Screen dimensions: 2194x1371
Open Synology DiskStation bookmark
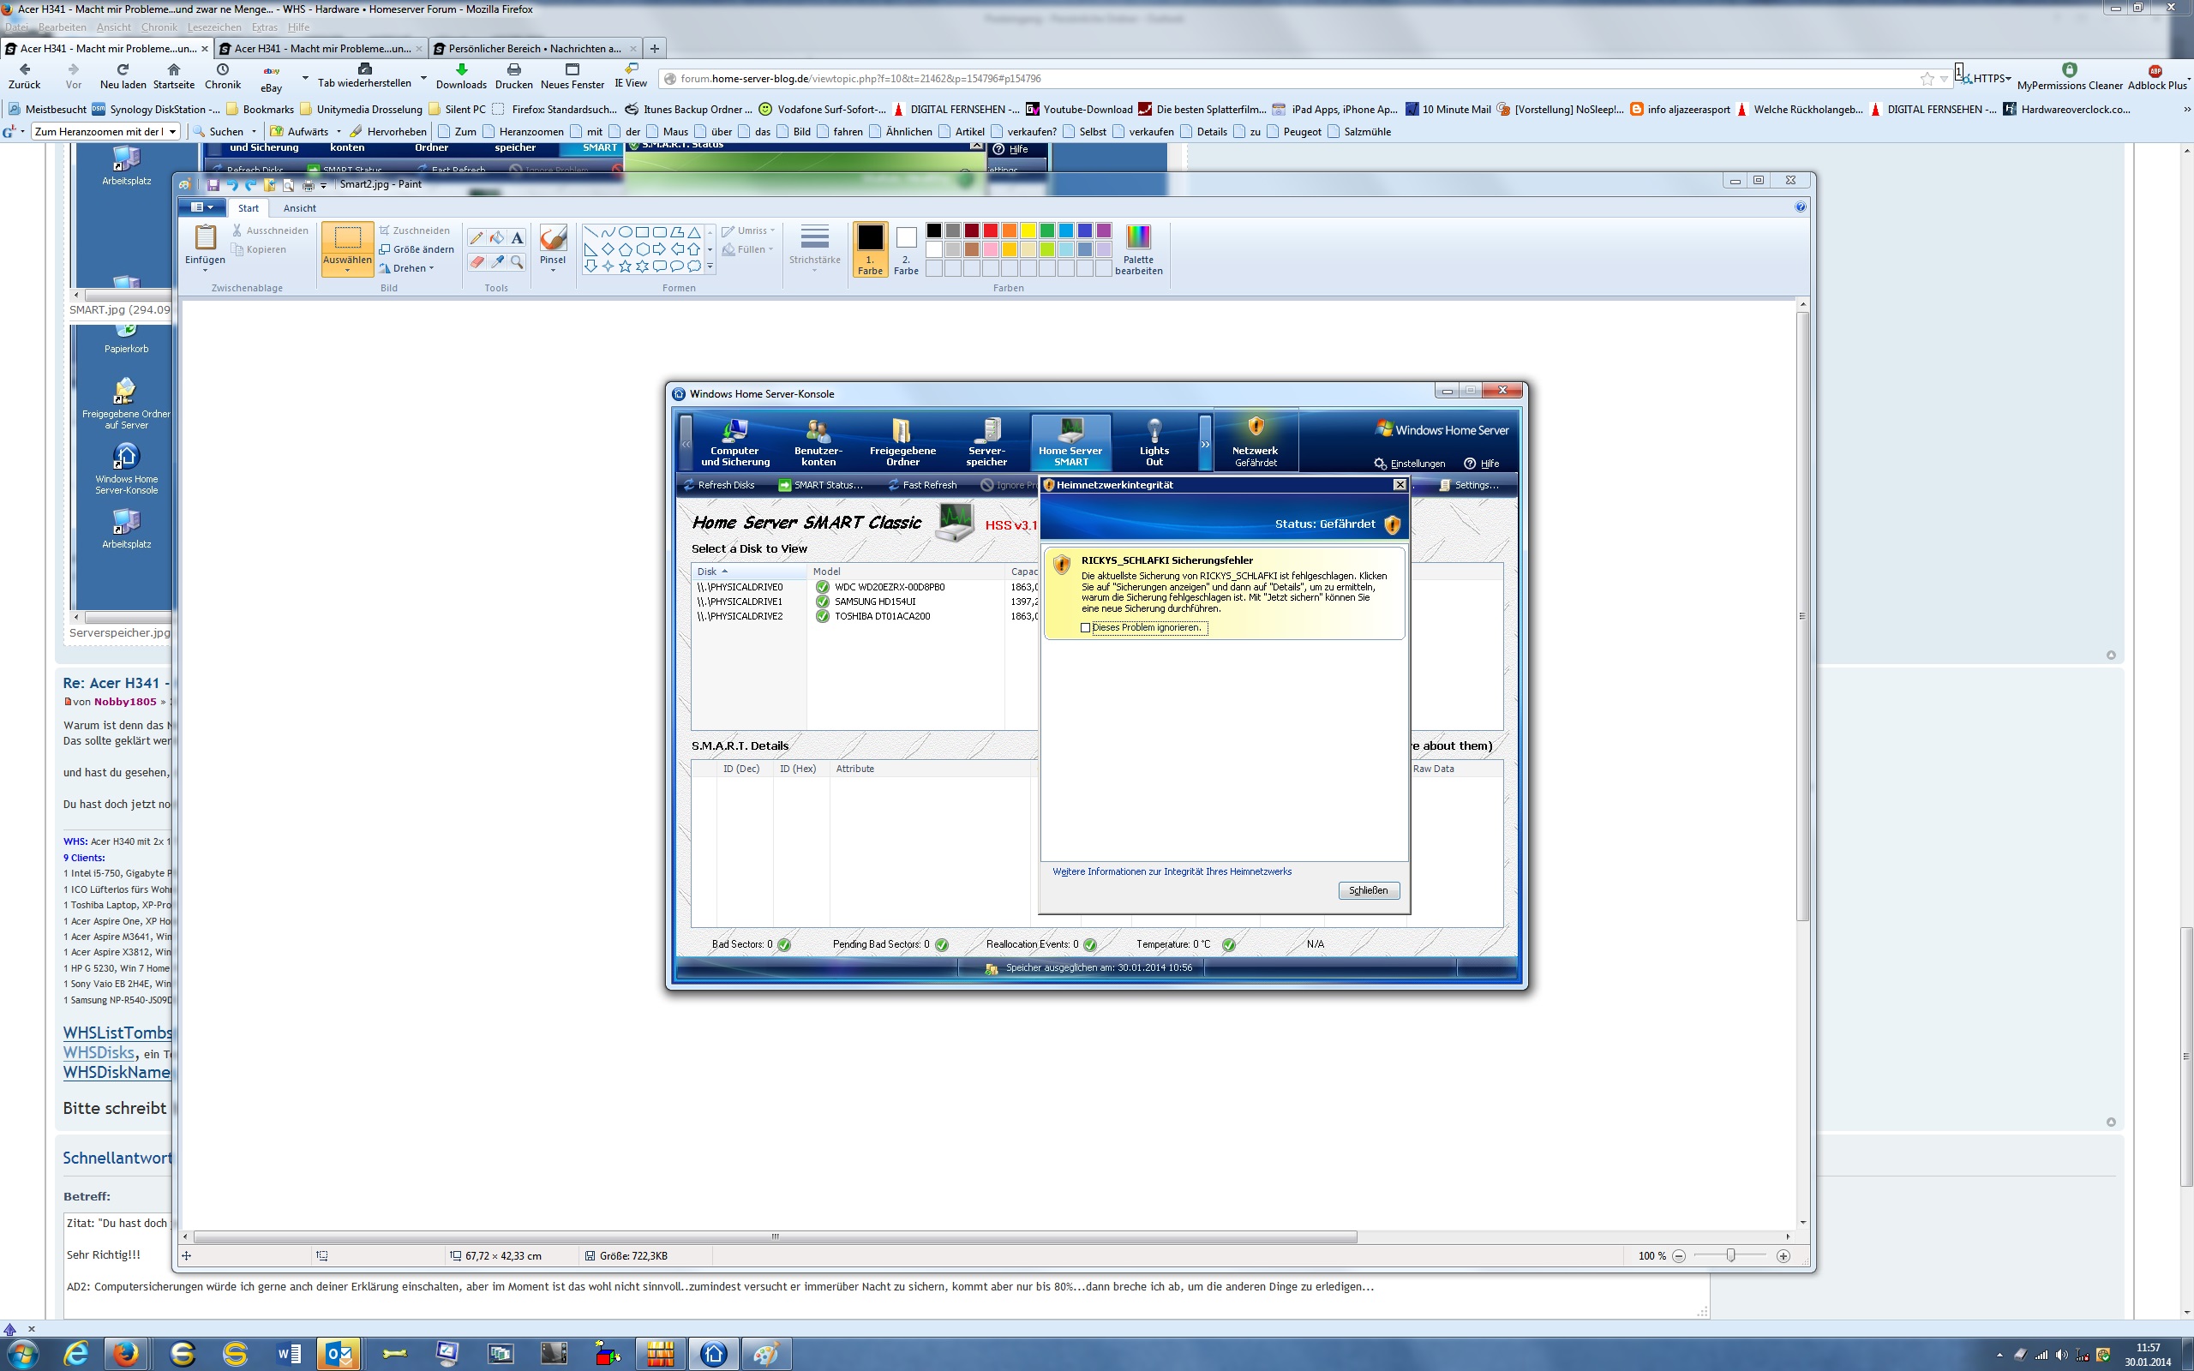pos(156,110)
